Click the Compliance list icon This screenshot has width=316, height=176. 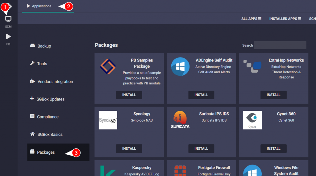[x=32, y=116]
